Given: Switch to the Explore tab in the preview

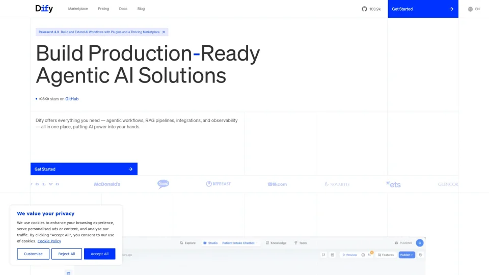Looking at the screenshot, I should [188, 243].
